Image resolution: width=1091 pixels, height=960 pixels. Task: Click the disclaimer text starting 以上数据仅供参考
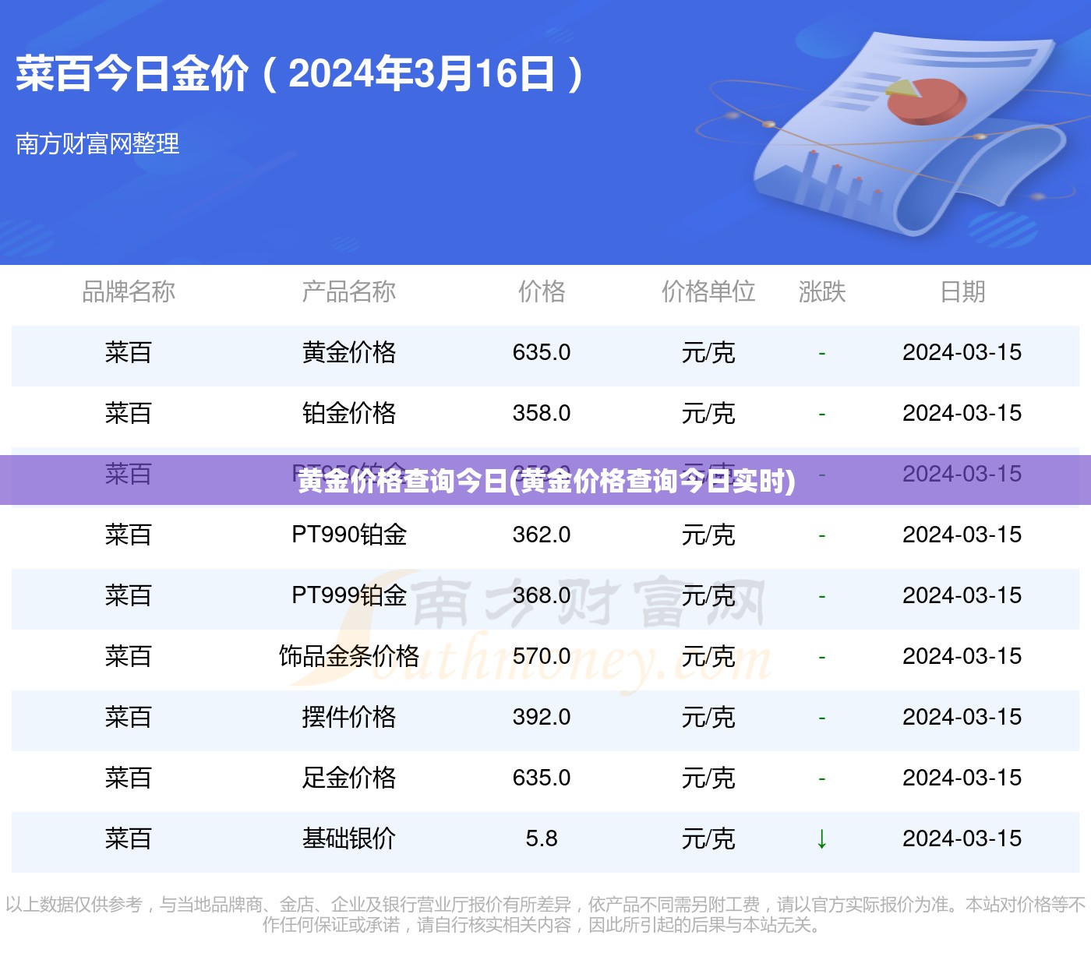coord(545,915)
